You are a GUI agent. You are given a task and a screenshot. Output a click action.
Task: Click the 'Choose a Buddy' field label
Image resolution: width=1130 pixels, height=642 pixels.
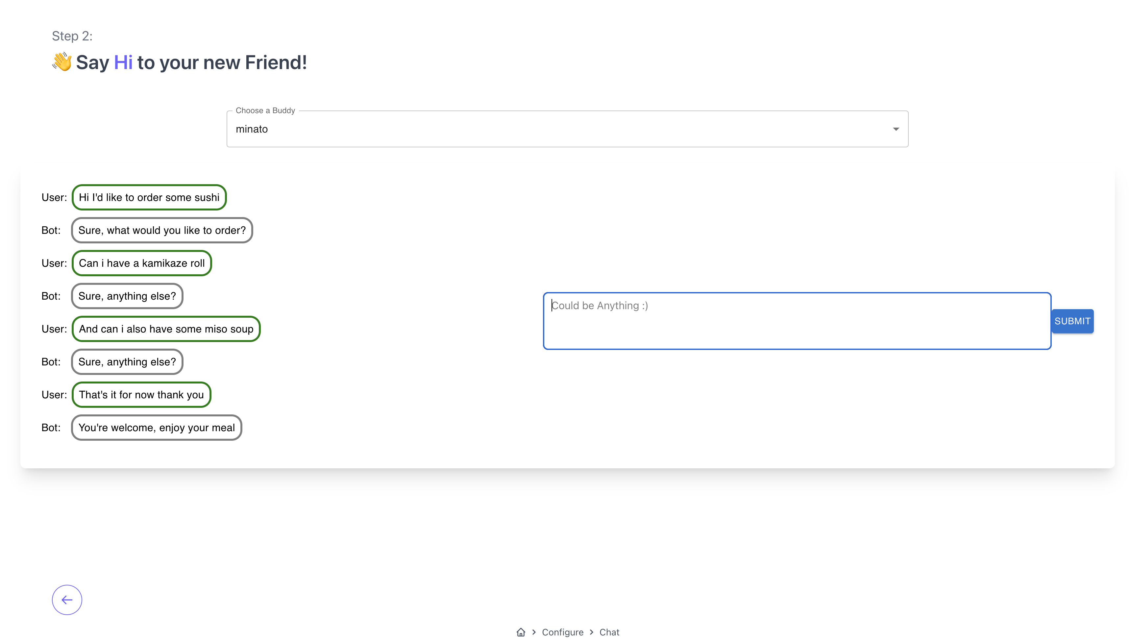tap(265, 111)
